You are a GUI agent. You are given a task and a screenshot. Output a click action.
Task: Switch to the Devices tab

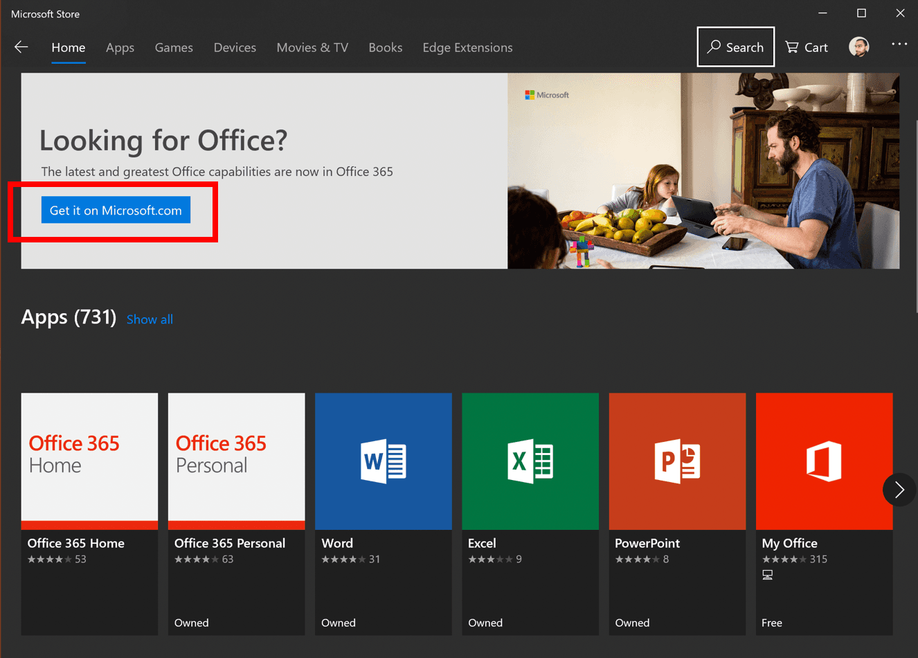pyautogui.click(x=235, y=48)
